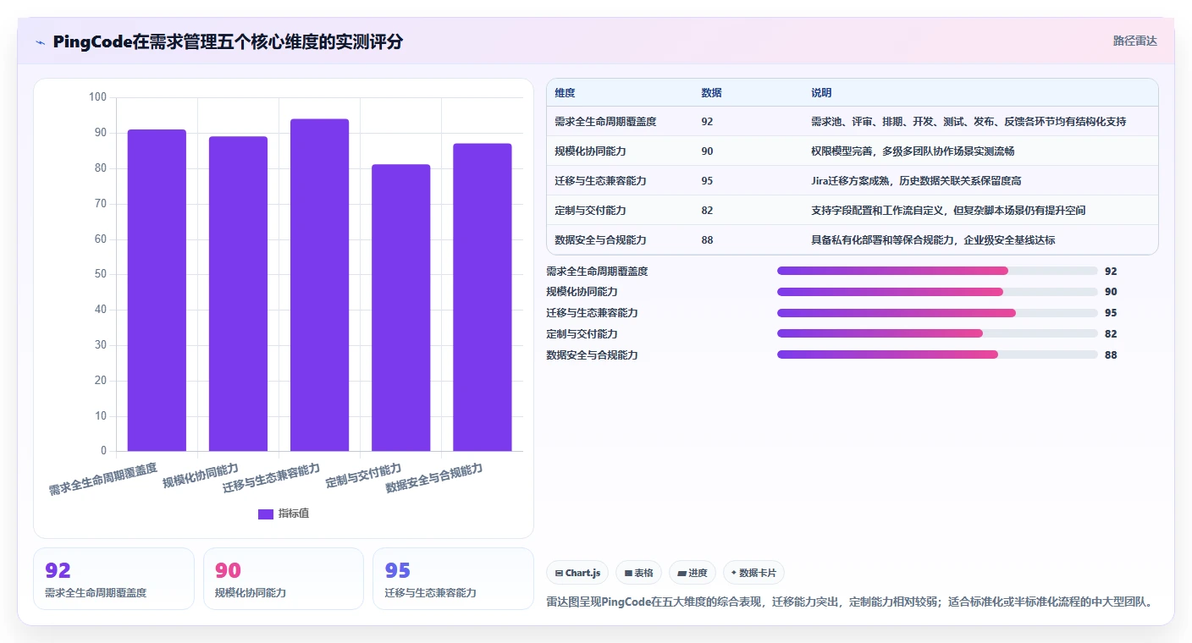The height and width of the screenshot is (643, 1192).
Task: Click the 需求全生命周期覆盖度 bar in the chart
Action: coord(157,290)
